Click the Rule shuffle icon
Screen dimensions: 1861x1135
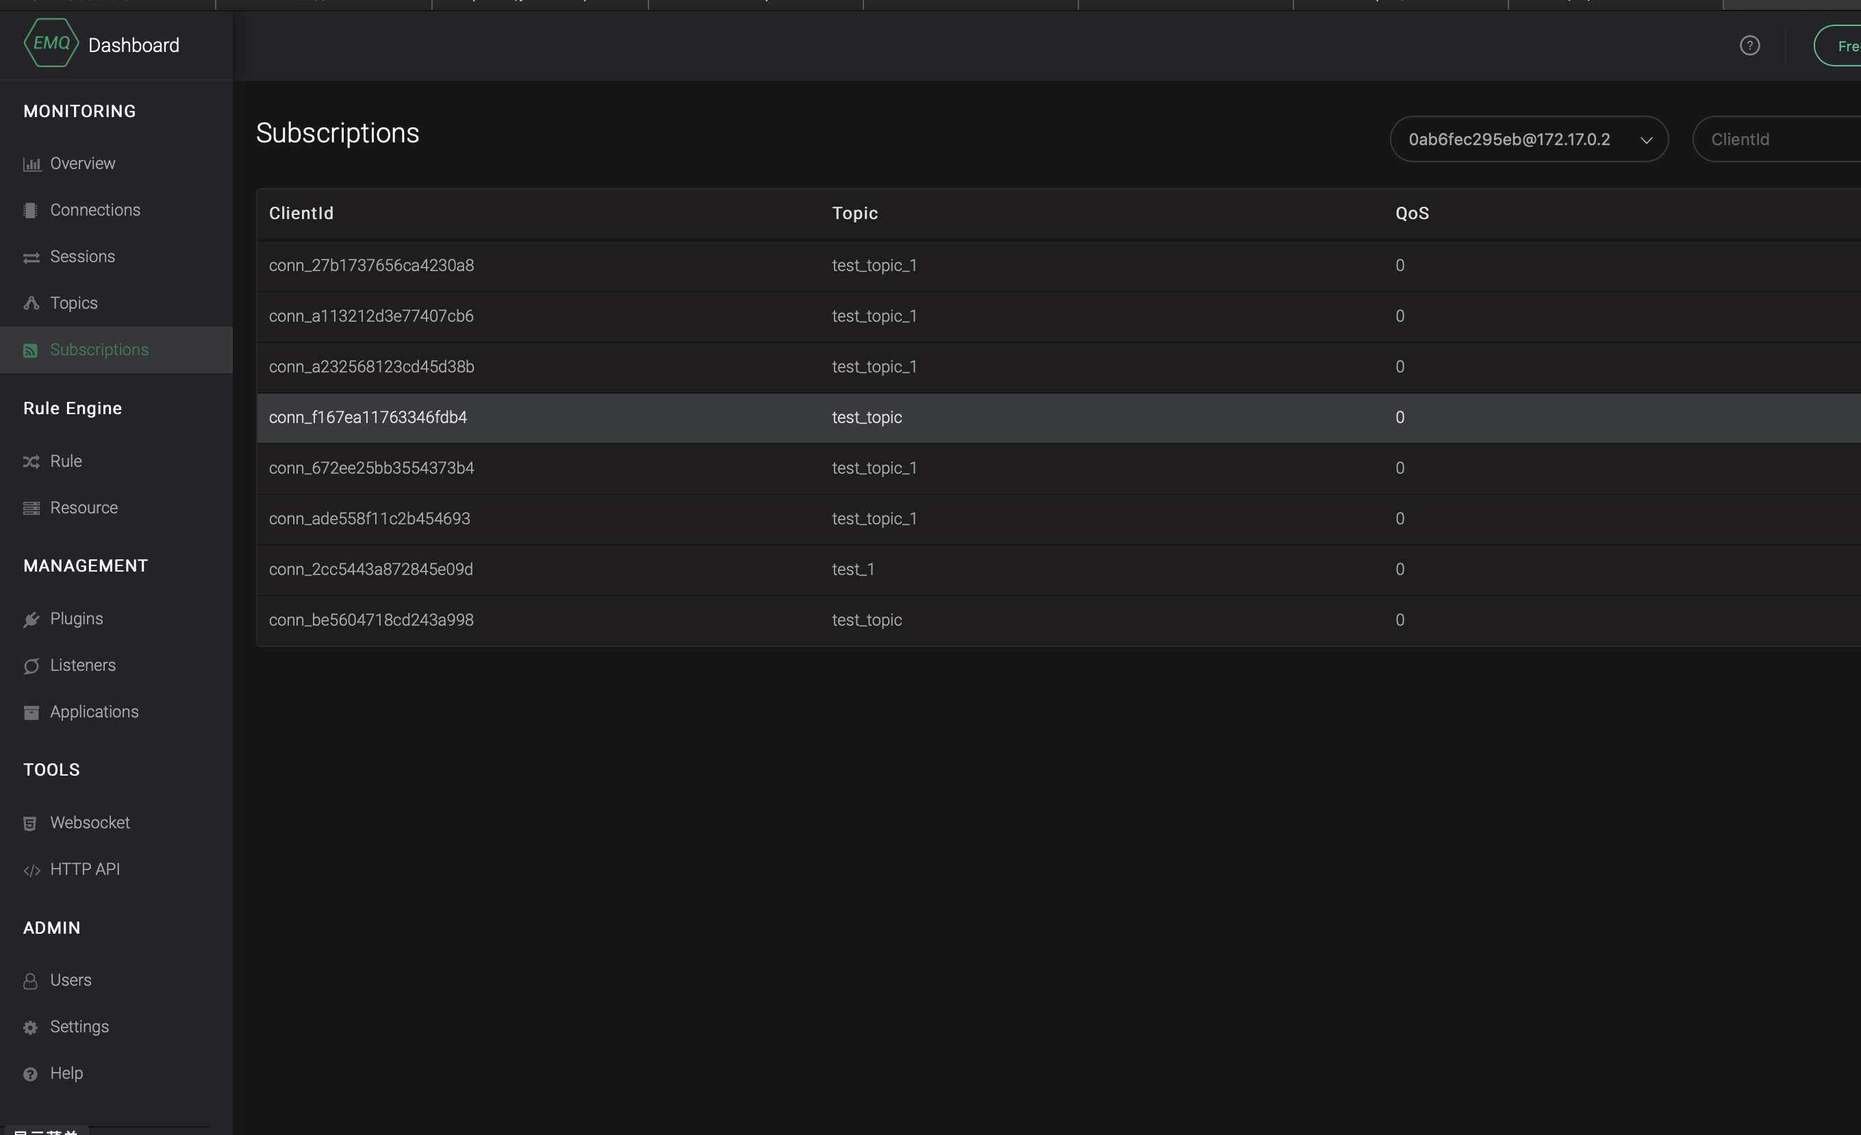(x=31, y=461)
